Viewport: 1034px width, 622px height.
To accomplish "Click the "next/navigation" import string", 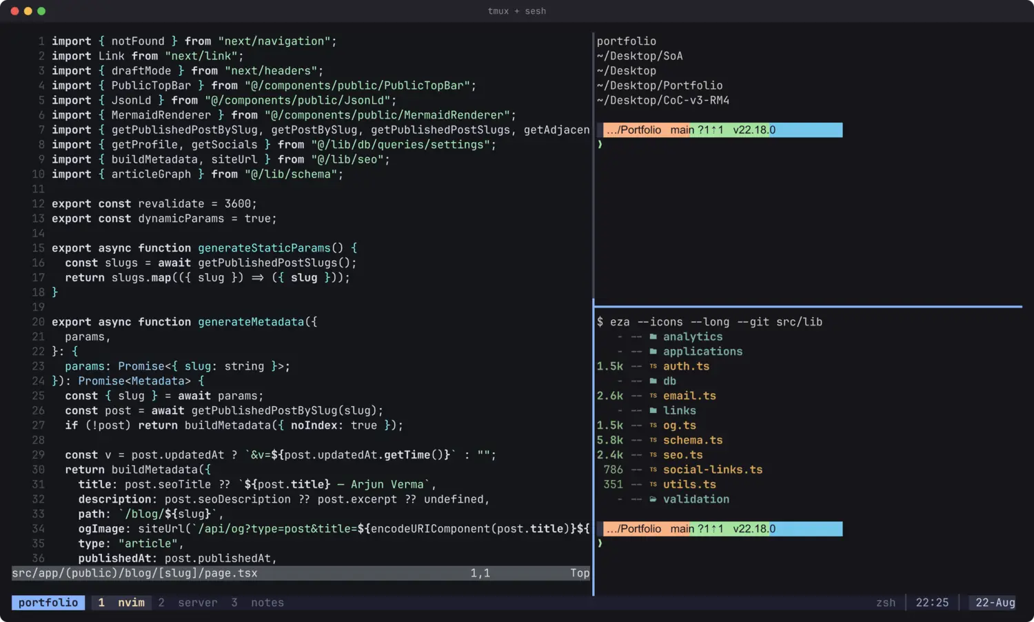I will click(274, 41).
